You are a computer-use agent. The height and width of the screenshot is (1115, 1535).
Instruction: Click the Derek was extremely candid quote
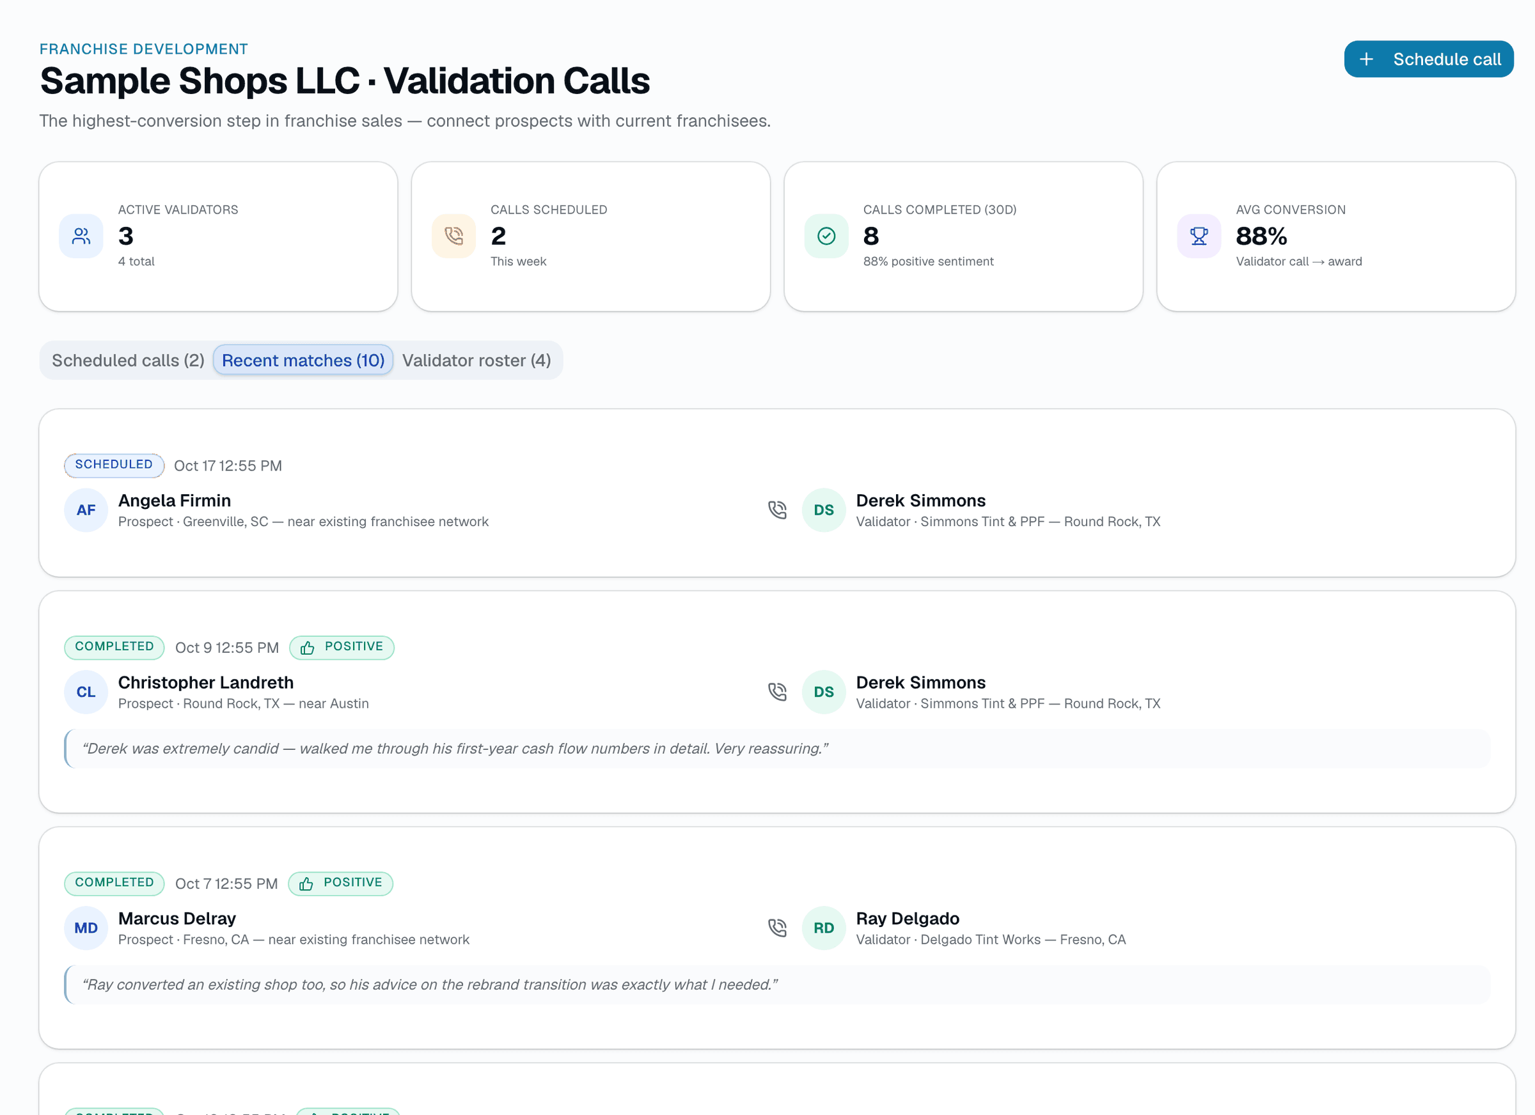click(455, 749)
